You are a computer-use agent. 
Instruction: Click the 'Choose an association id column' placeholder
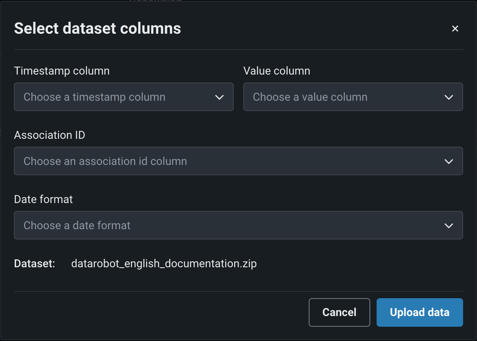[105, 161]
